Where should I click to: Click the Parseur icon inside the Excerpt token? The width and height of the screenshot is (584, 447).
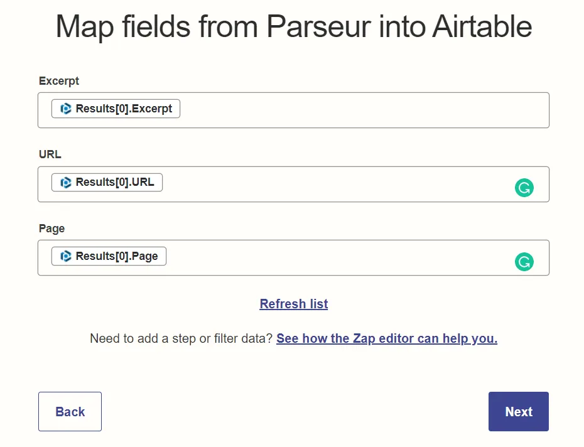tap(66, 109)
